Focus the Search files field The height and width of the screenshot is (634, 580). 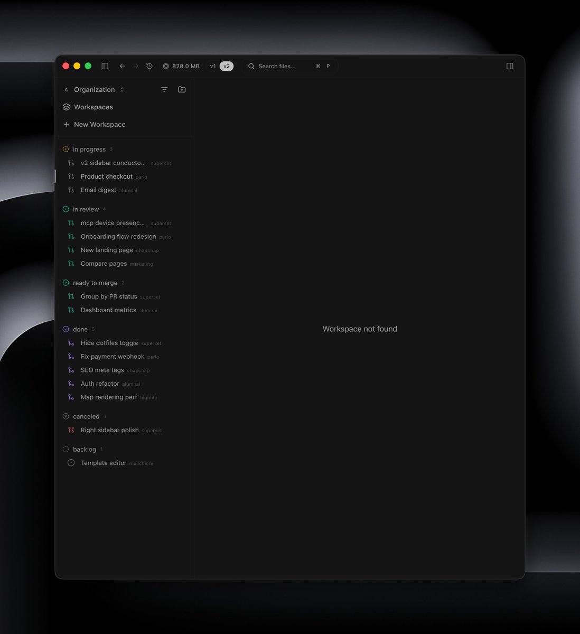click(x=289, y=66)
